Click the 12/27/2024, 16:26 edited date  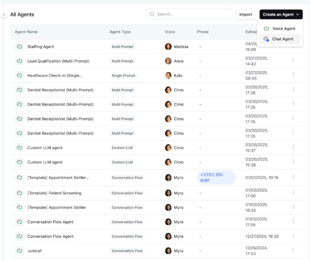262,236
